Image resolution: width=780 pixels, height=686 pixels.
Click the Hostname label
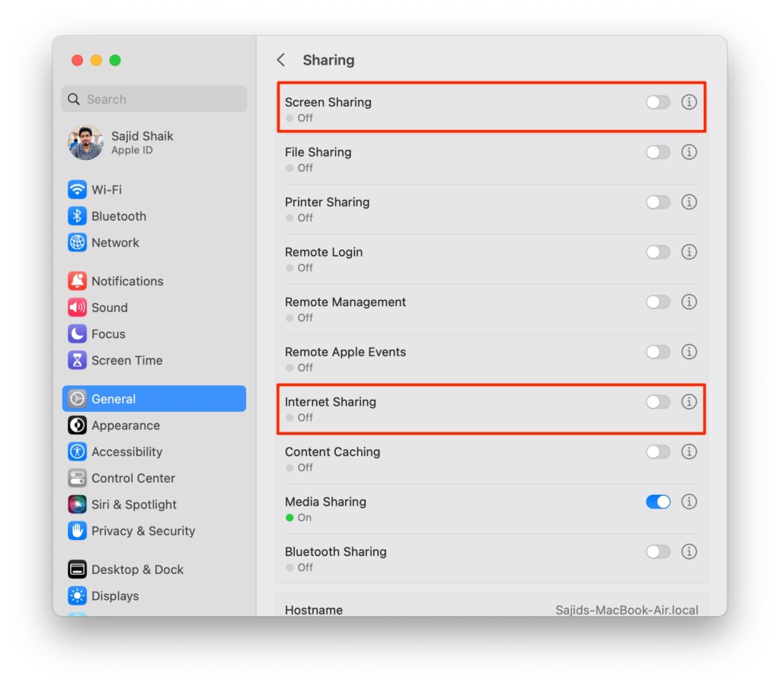pyautogui.click(x=313, y=609)
